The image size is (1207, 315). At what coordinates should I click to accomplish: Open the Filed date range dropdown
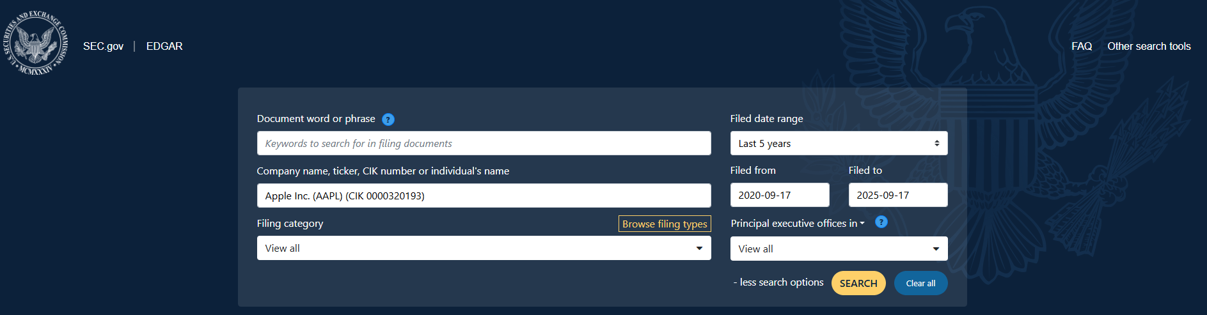(x=839, y=143)
